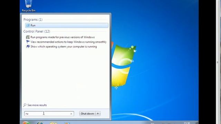
Task: Clear the search text with the X button
Action: coord(71,114)
